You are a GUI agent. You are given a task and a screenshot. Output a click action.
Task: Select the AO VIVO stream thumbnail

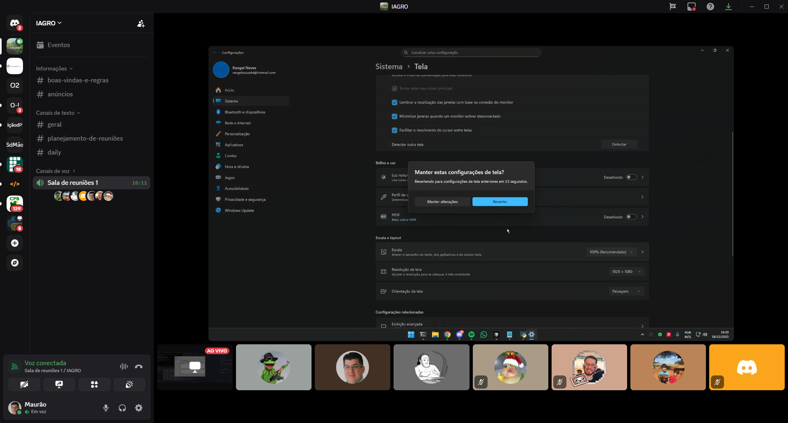195,367
